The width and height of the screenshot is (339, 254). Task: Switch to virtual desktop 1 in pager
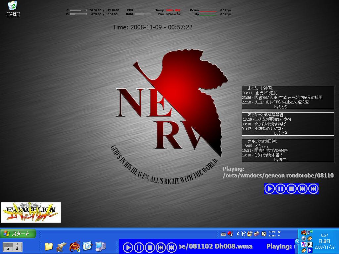click(x=8, y=245)
